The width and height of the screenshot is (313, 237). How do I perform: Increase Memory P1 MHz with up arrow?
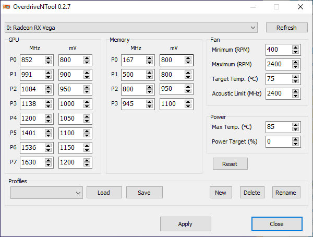click(149, 73)
